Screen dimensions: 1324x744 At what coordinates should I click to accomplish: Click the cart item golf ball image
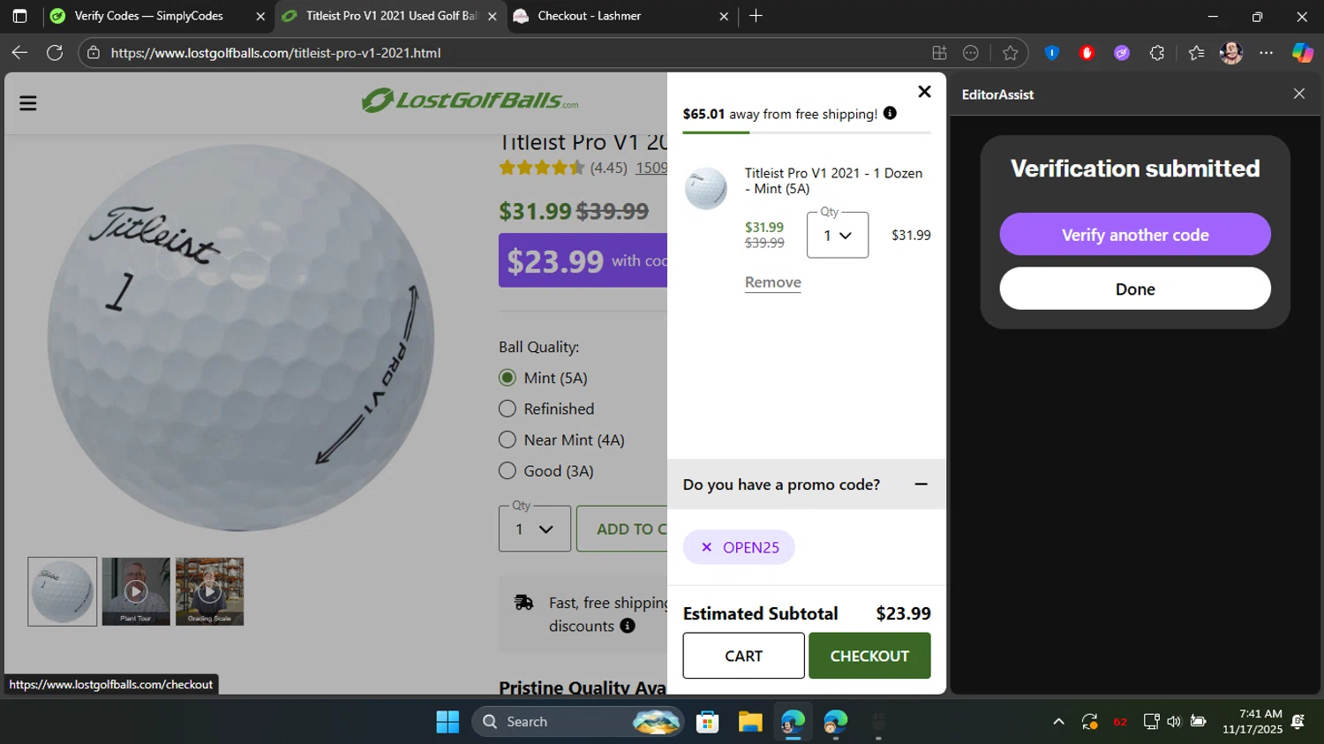(x=706, y=188)
